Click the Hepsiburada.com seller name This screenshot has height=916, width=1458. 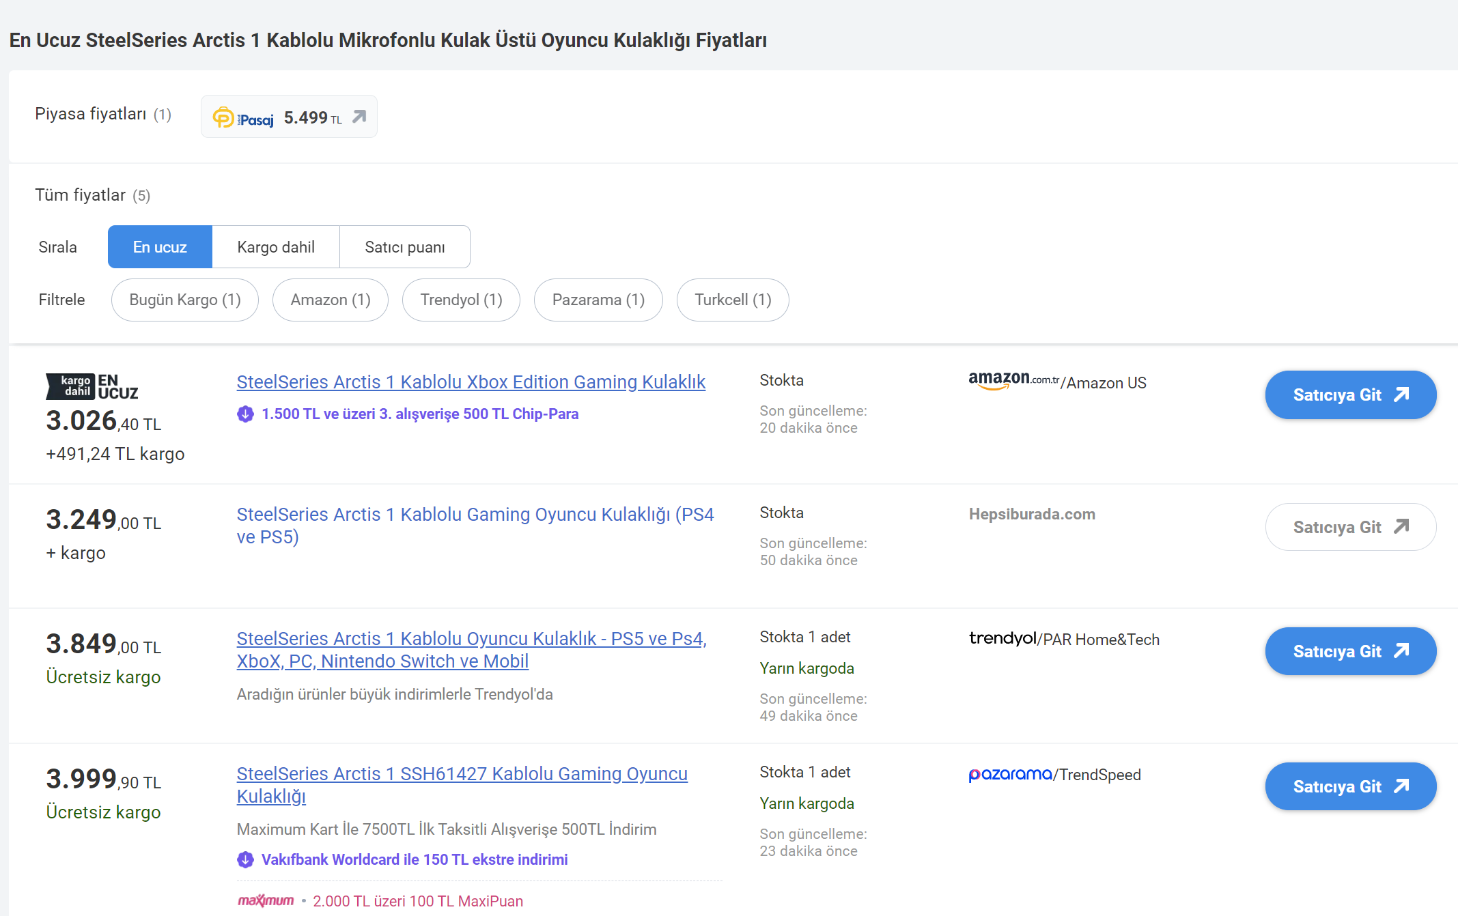click(1032, 514)
